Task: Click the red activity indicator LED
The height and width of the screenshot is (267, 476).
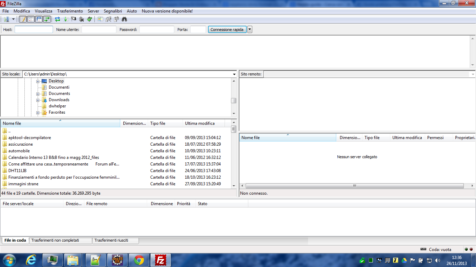Action: (x=471, y=249)
